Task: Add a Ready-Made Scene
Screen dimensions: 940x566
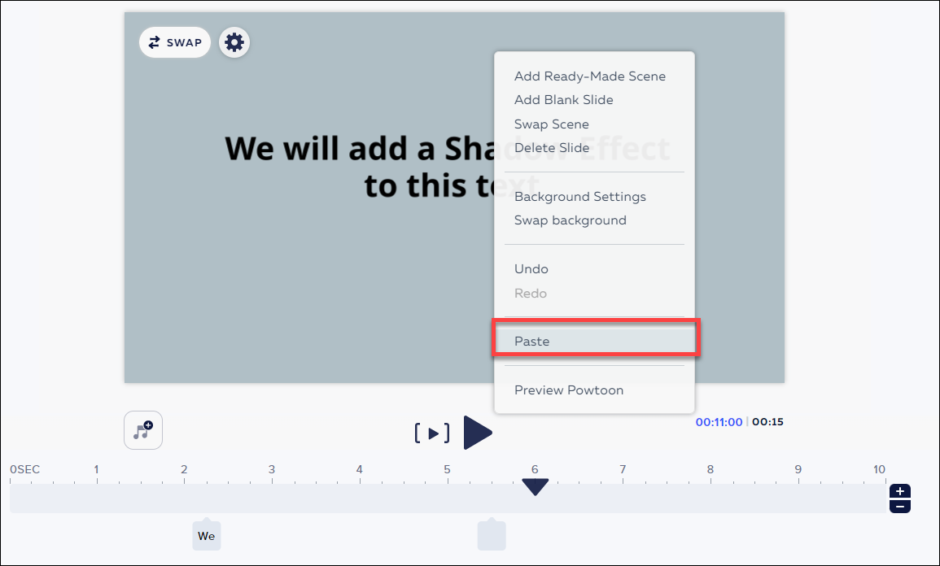Action: point(590,76)
